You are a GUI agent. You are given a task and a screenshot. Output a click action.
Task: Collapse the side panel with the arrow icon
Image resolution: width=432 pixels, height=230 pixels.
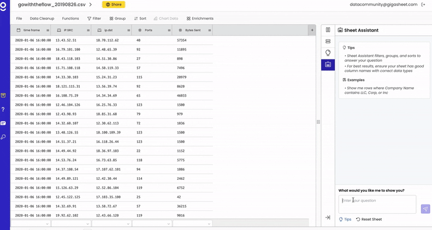328,217
